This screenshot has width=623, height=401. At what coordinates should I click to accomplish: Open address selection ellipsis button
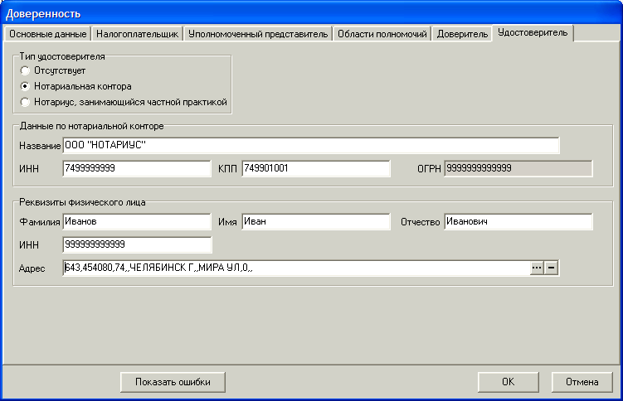537,268
